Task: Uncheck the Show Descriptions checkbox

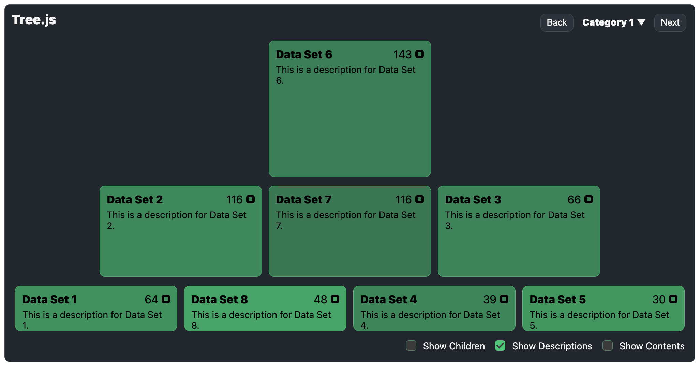Action: pos(500,346)
